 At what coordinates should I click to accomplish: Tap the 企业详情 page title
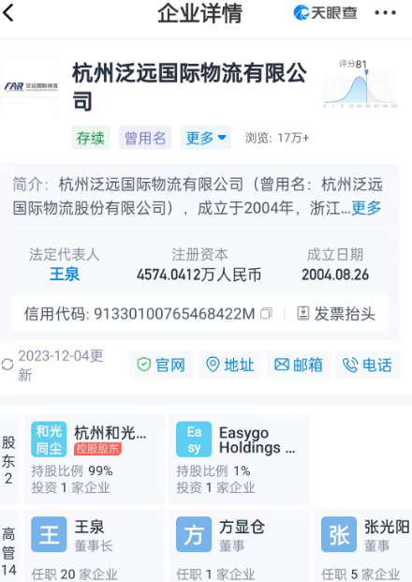(199, 13)
